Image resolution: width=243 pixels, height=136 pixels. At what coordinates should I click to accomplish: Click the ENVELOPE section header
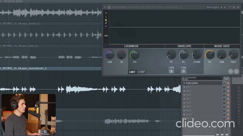[x=184, y=46]
